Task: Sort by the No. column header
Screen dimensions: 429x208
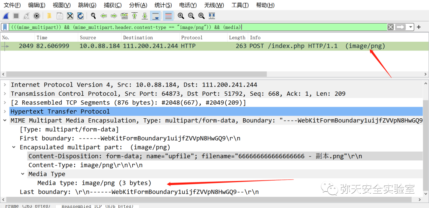Action: tap(17, 38)
